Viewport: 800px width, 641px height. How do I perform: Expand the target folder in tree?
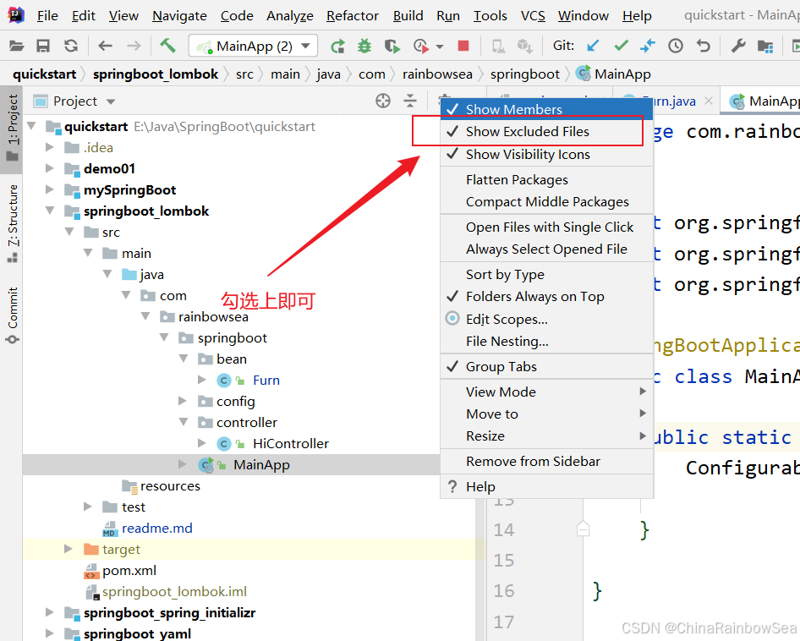69,550
